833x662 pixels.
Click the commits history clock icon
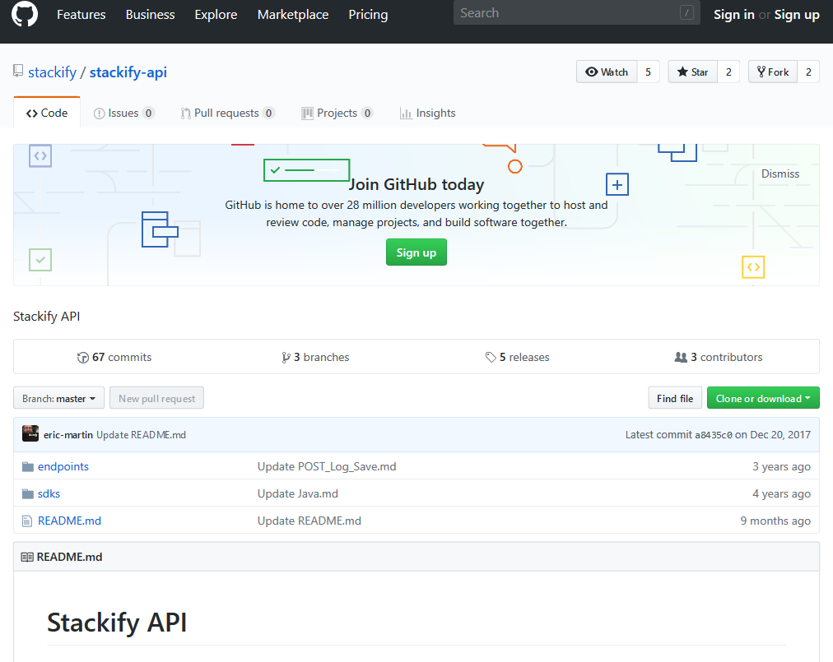(83, 357)
